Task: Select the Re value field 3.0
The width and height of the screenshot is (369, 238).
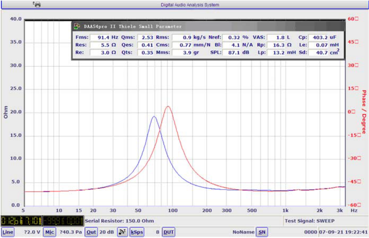Action: [x=100, y=52]
